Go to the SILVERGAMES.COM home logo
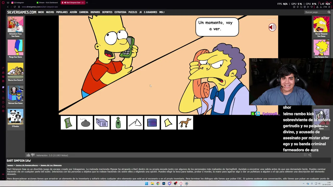The height and width of the screenshot is (187, 333). [22, 12]
